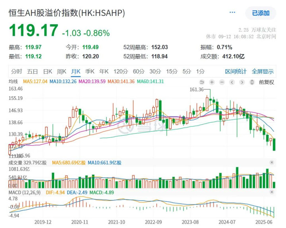Click the 2025-06 date axis label
Screen dimensions: 286x228
(264, 222)
